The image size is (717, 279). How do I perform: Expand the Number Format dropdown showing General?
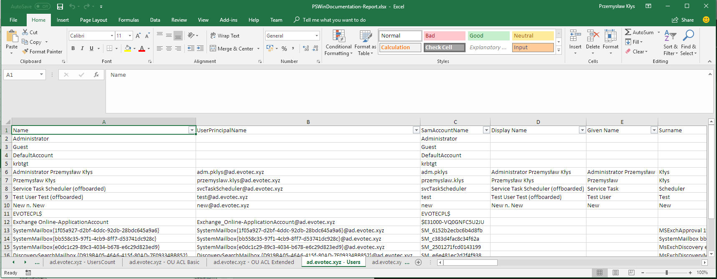pos(317,36)
